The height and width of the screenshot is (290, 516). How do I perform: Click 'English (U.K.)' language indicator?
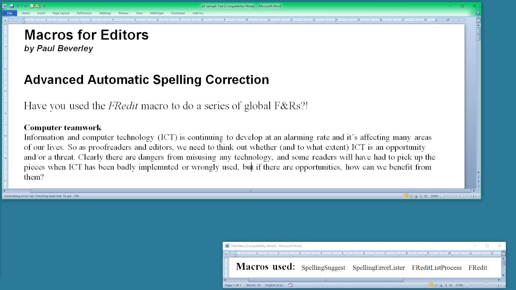coord(274,285)
